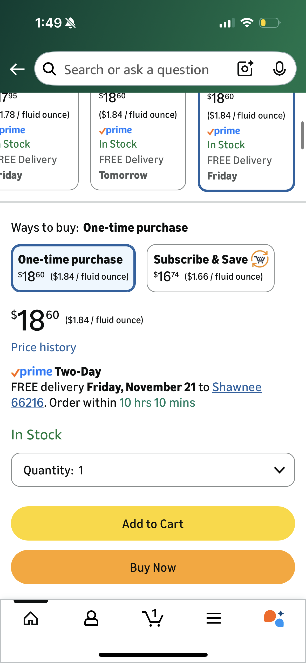The height and width of the screenshot is (663, 306).
Task: Choose the $18.60 Tomorrow delivery variant card
Action: click(x=138, y=141)
